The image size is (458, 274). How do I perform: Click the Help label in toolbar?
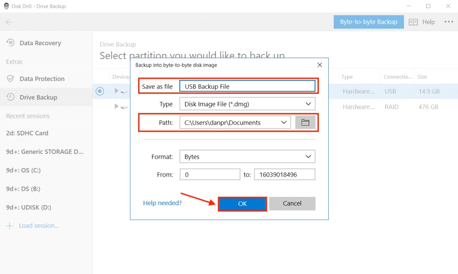428,22
